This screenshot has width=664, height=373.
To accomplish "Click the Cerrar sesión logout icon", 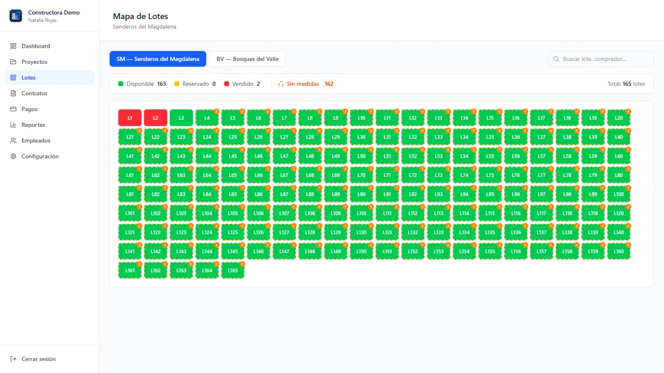I will point(13,359).
